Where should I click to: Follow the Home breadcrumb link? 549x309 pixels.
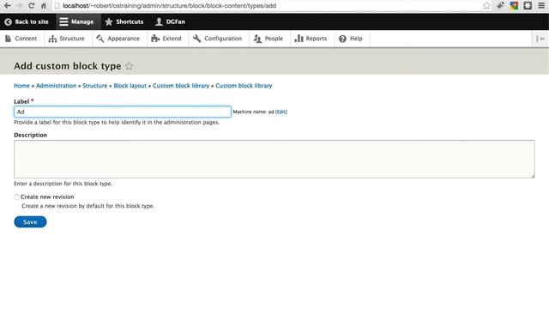(21, 86)
